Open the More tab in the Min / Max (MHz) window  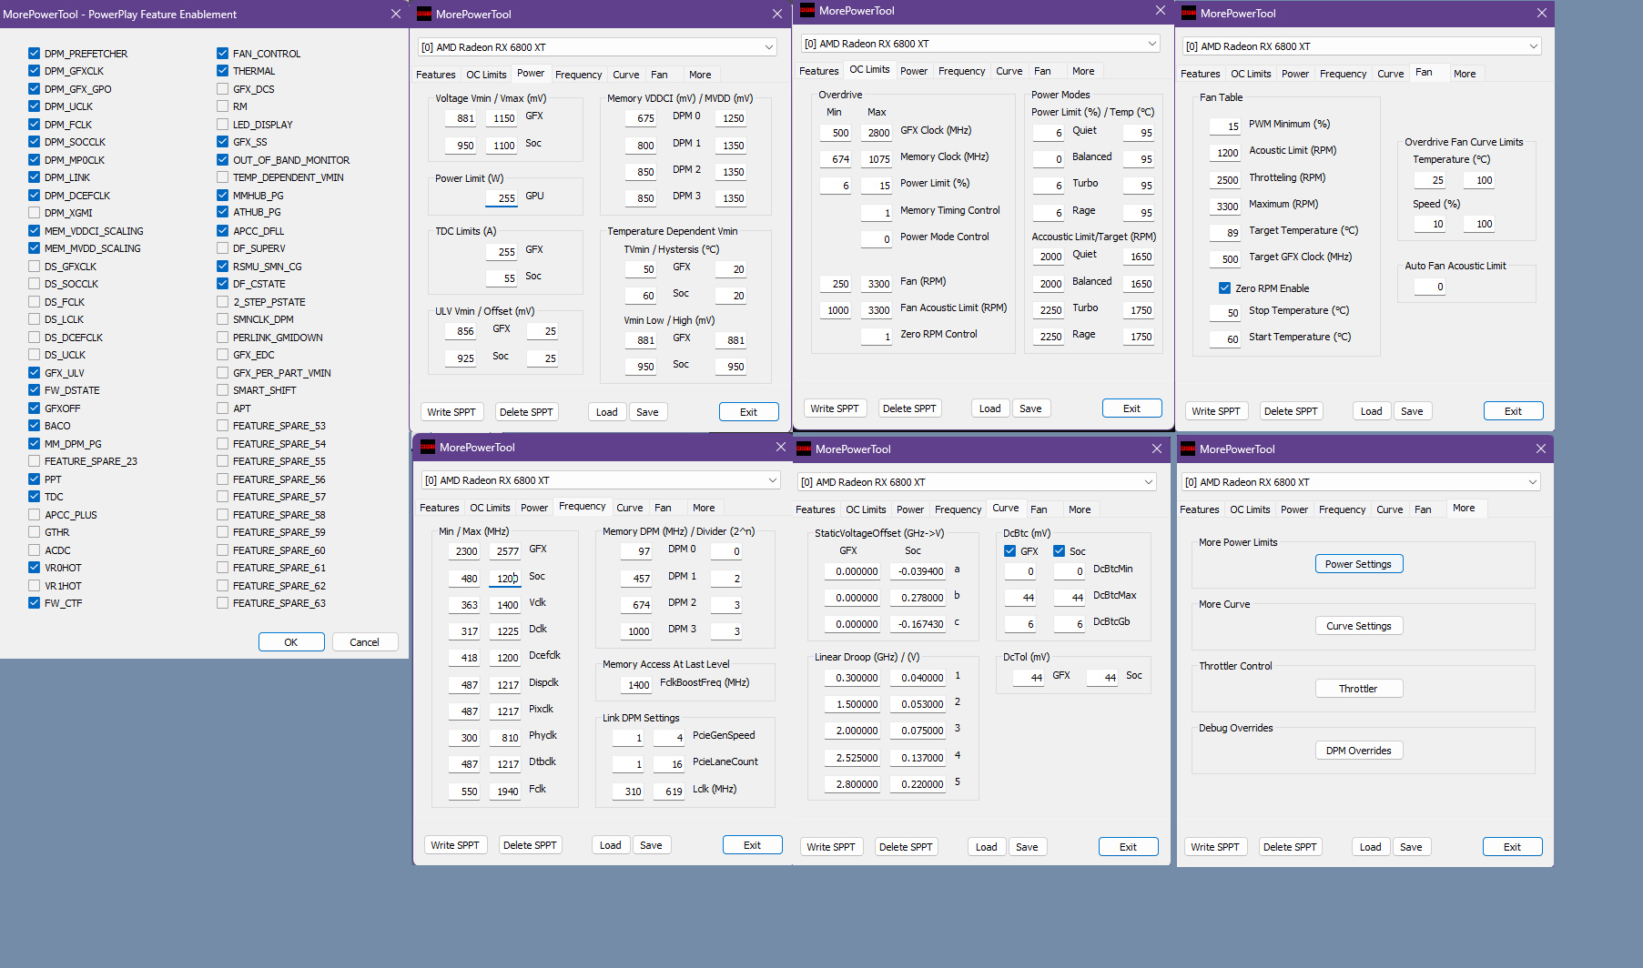(704, 508)
